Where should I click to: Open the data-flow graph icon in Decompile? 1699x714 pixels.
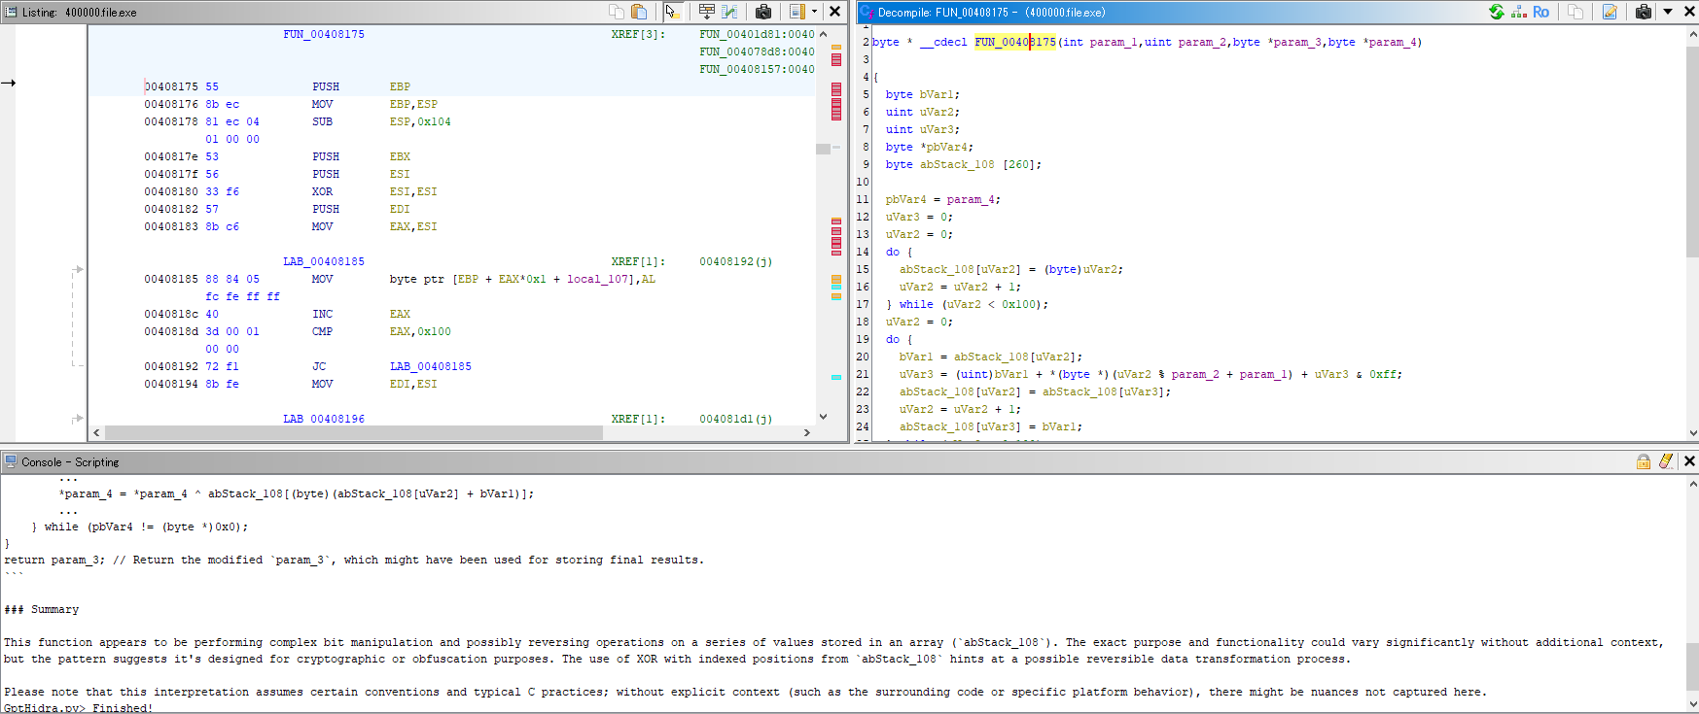1518,12
